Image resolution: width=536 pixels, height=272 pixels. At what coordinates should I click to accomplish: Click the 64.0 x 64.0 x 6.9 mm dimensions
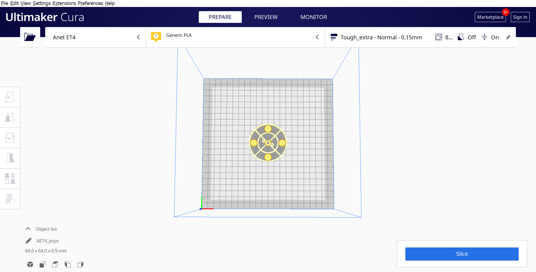coord(46,251)
